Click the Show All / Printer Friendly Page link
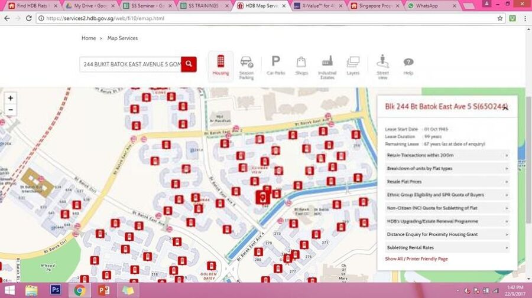This screenshot has width=532, height=298. (416, 259)
